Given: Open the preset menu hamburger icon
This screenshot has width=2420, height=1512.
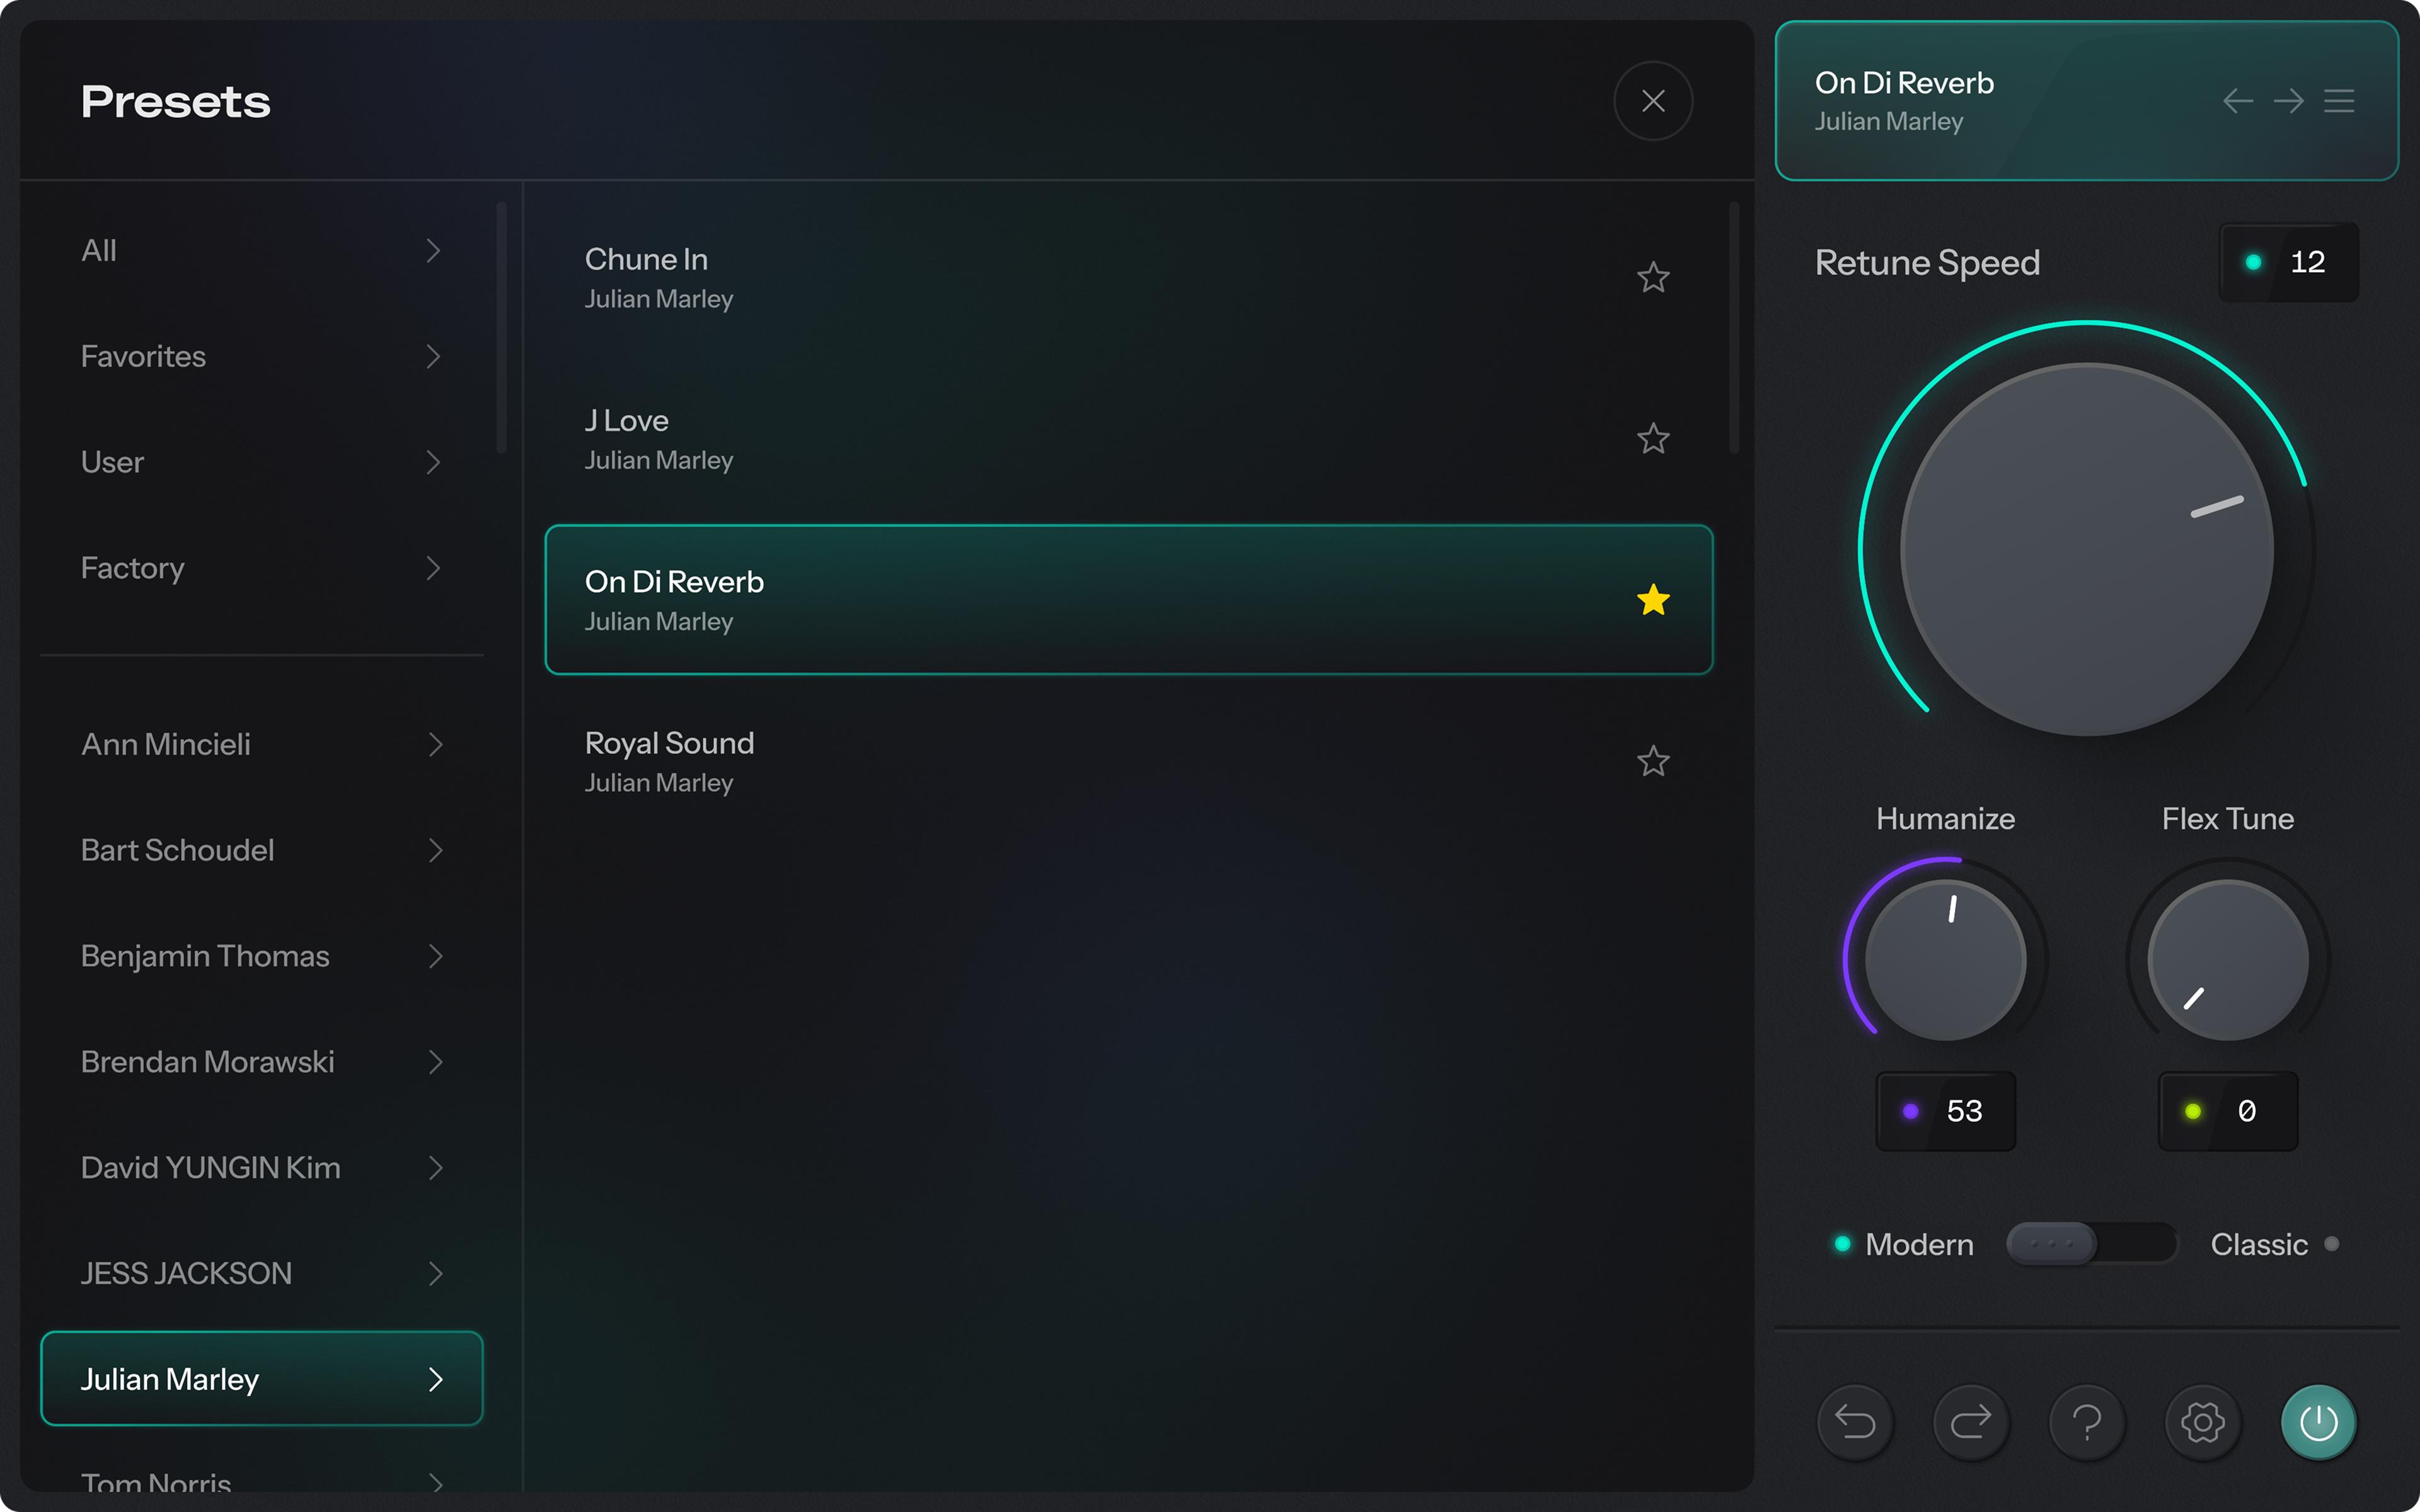Looking at the screenshot, I should [x=2339, y=101].
